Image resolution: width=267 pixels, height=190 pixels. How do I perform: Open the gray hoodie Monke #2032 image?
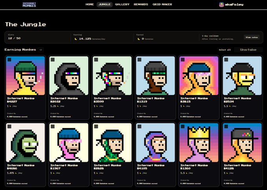click(x=69, y=76)
